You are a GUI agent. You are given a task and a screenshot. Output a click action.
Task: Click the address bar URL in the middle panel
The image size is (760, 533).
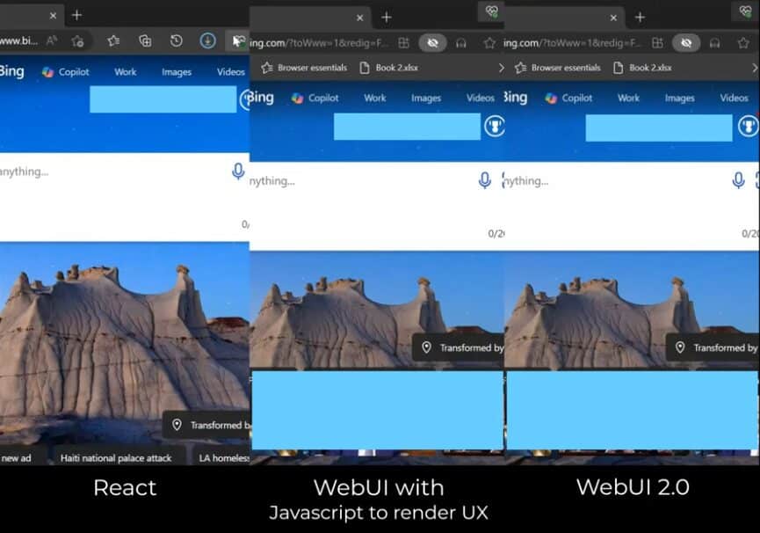pyautogui.click(x=319, y=43)
